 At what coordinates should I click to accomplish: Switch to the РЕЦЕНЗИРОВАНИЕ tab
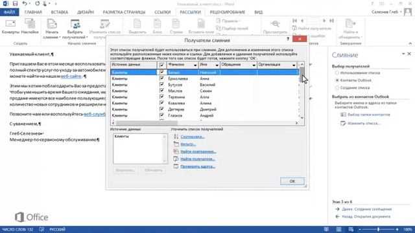coord(228,12)
